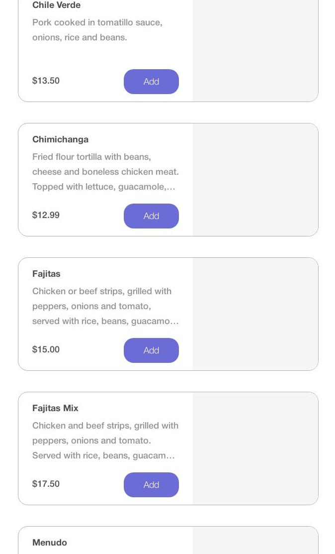
Task: View the Fajitas Mix image placeholder
Action: coord(255,448)
